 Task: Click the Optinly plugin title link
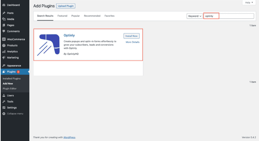coord(69,35)
